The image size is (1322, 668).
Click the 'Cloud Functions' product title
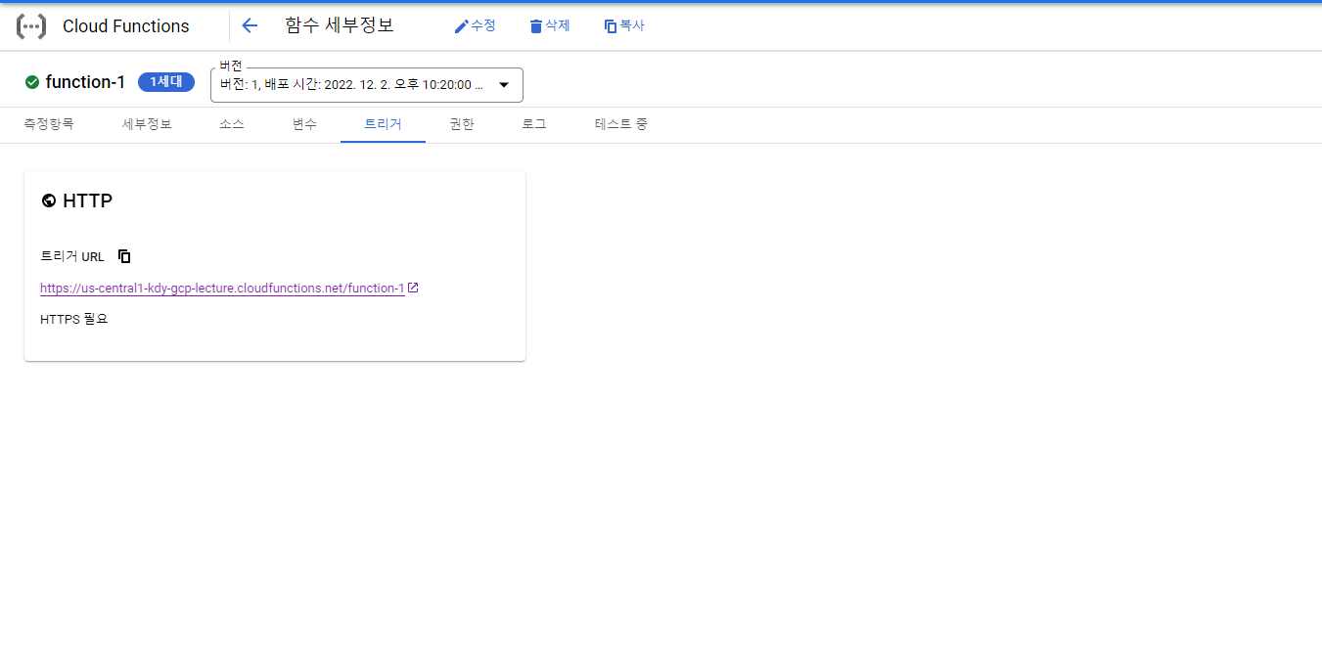pos(126,26)
